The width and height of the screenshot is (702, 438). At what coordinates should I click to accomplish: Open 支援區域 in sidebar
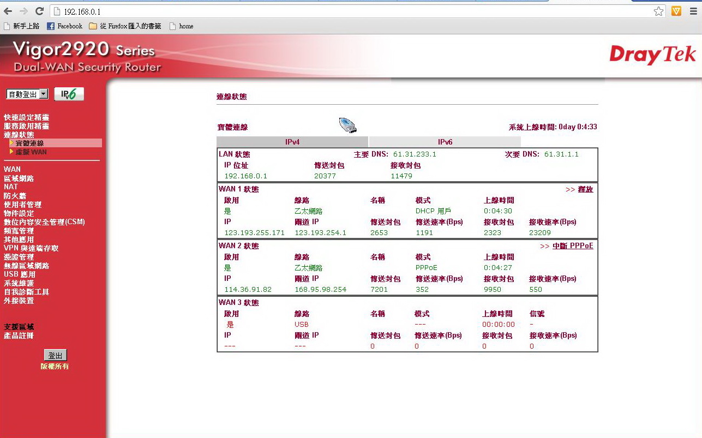19,327
